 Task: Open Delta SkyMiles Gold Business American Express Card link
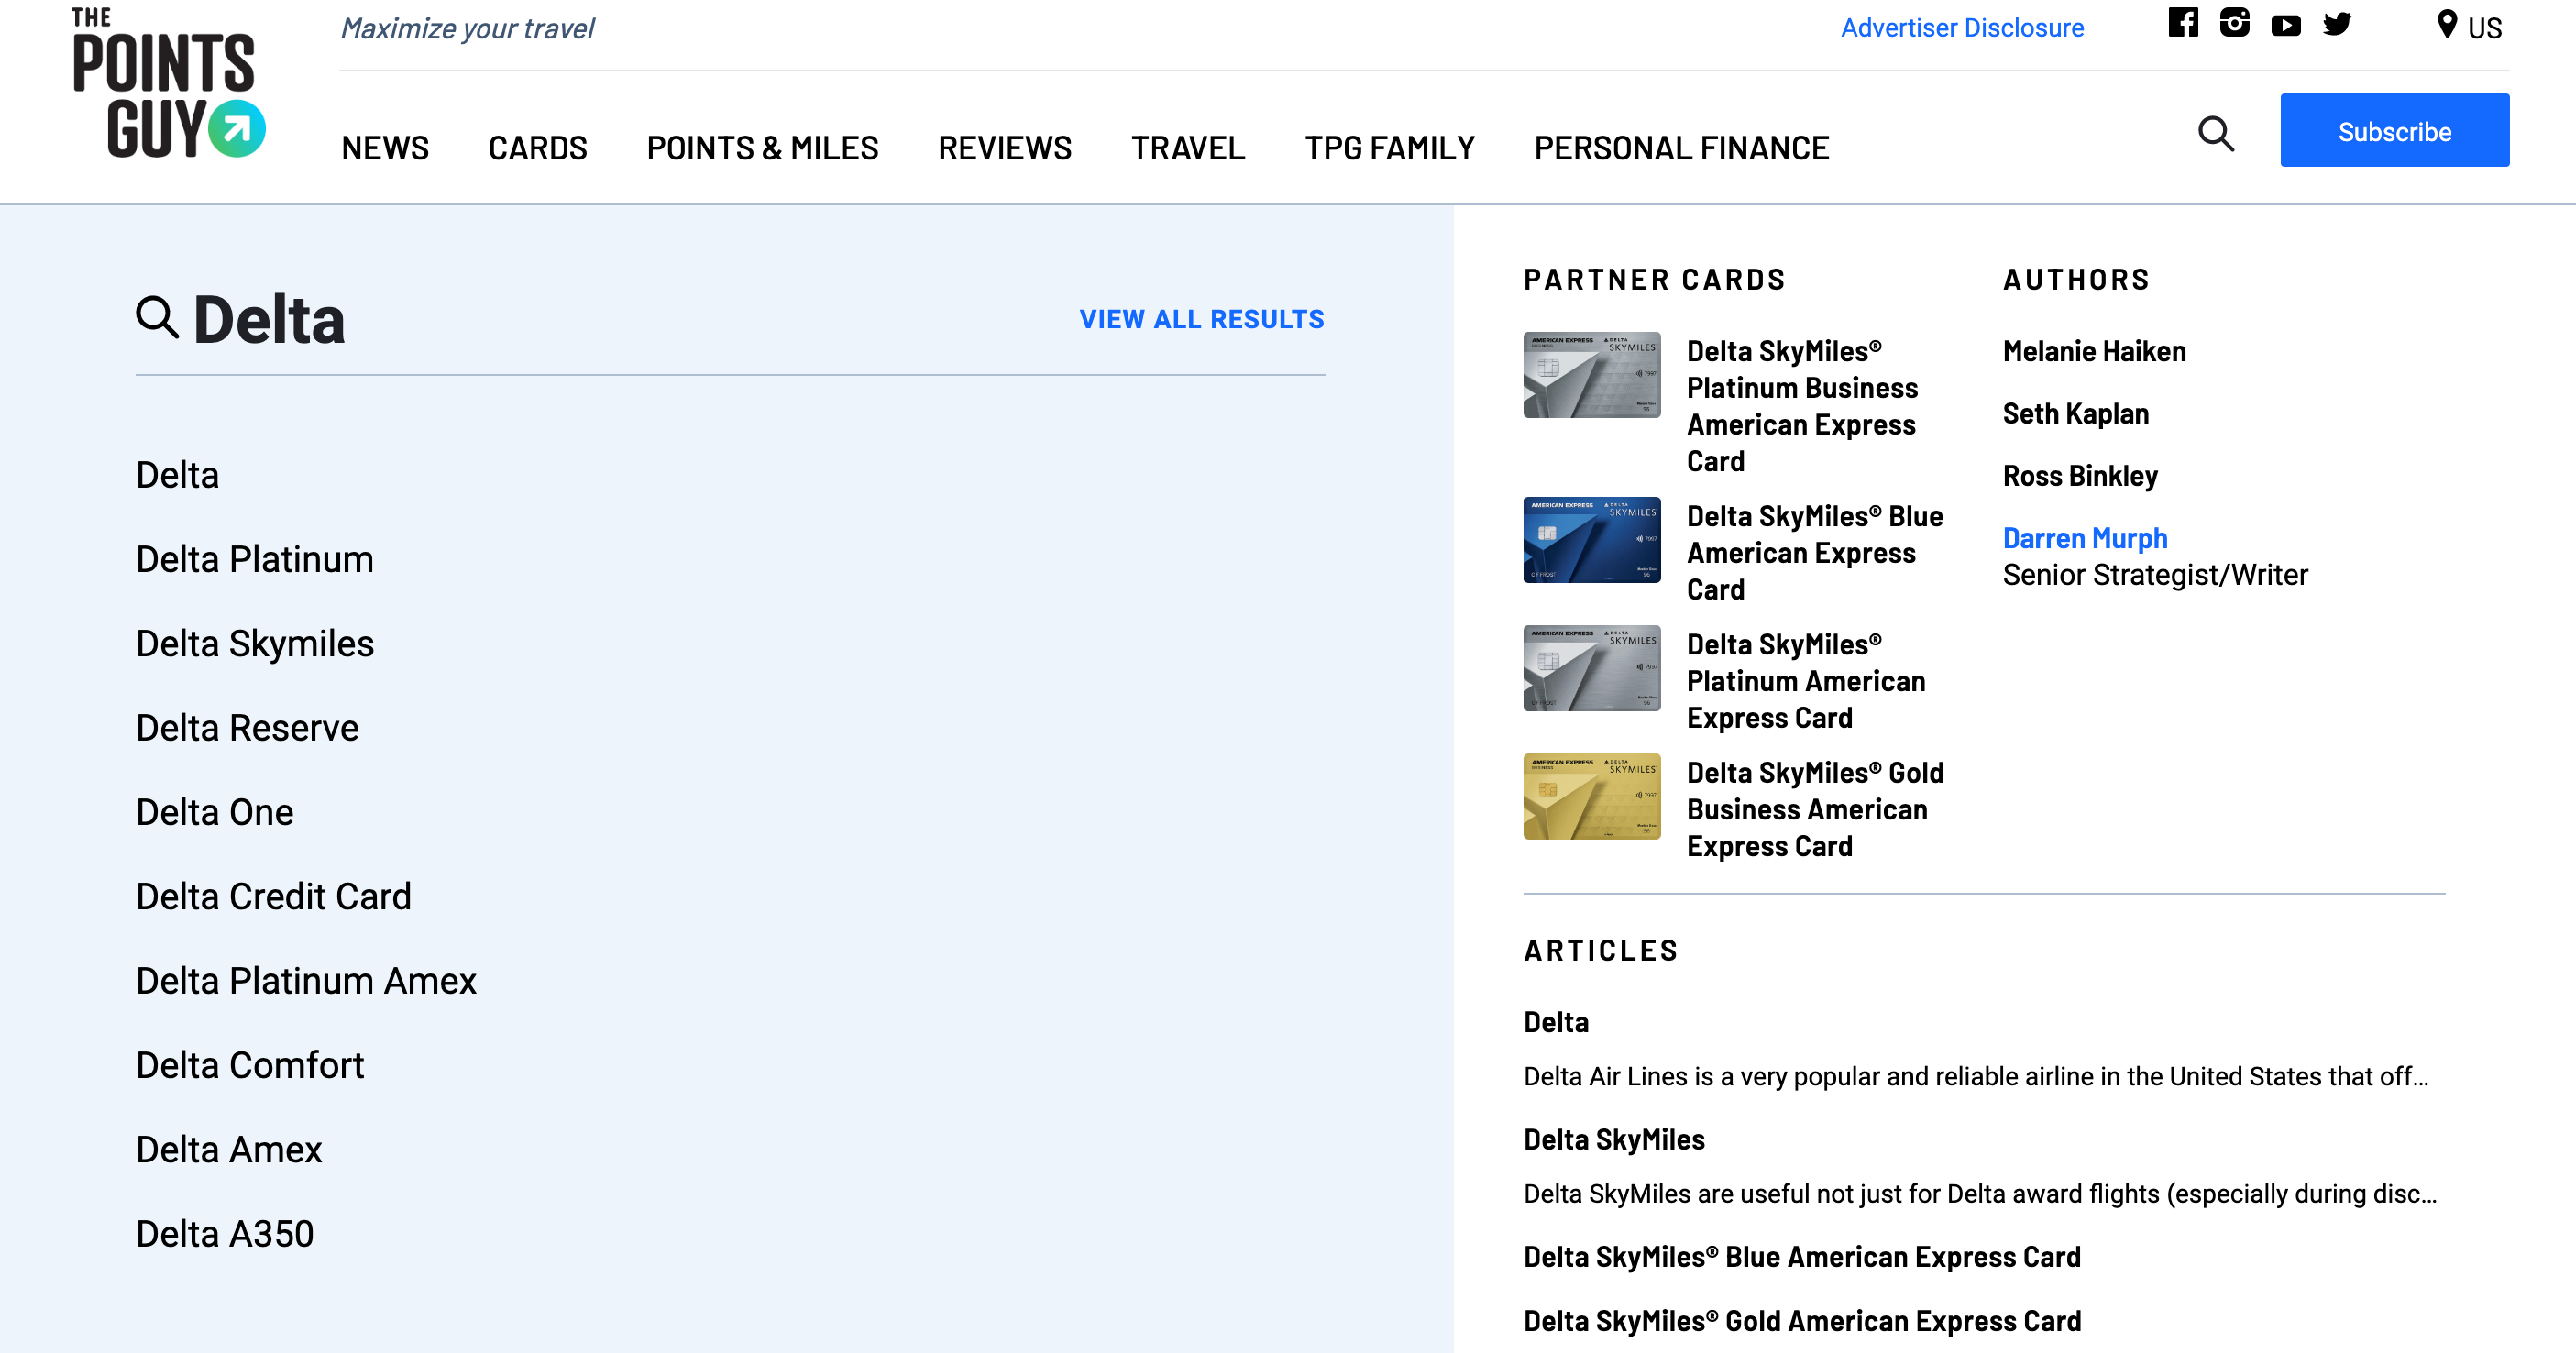pos(1815,810)
